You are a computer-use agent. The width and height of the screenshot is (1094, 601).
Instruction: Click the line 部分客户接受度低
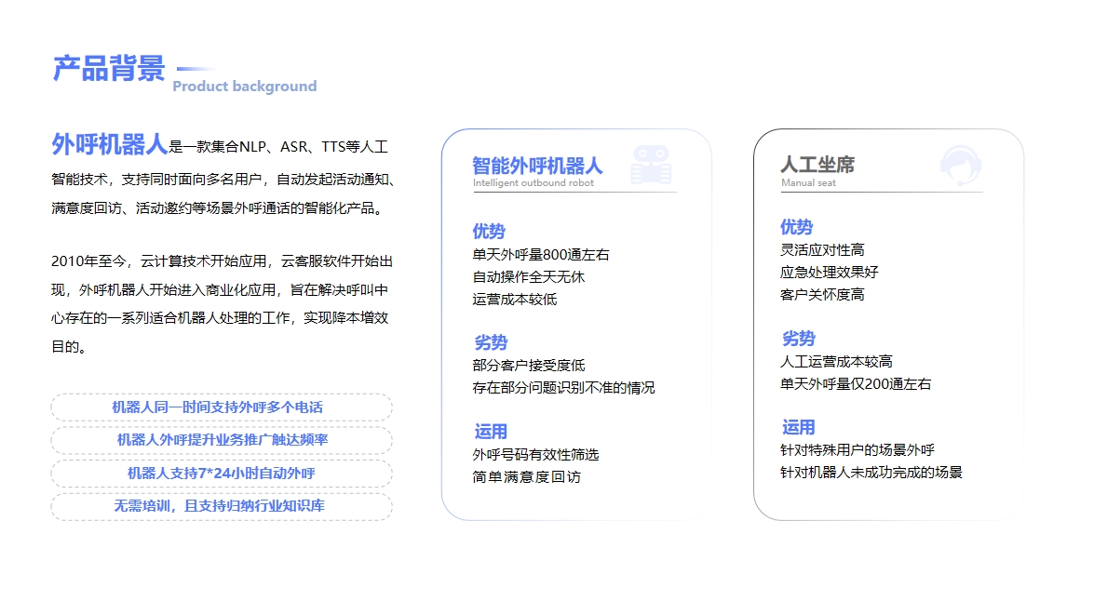pyautogui.click(x=528, y=366)
